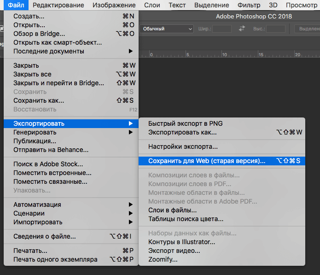Select Обзор в Bridge... entry
This screenshot has width=320, height=275.
click(x=71, y=34)
